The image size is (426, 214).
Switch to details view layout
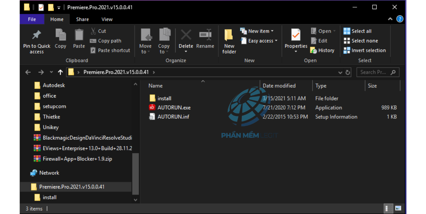point(388,208)
